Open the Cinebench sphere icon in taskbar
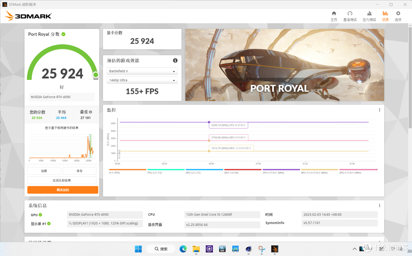Image resolution: width=412 pixels, height=256 pixels. click(x=249, y=249)
